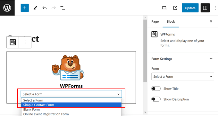218x116 pixels.
Task: Open the block's Select a Form dropdown
Action: coord(71,94)
